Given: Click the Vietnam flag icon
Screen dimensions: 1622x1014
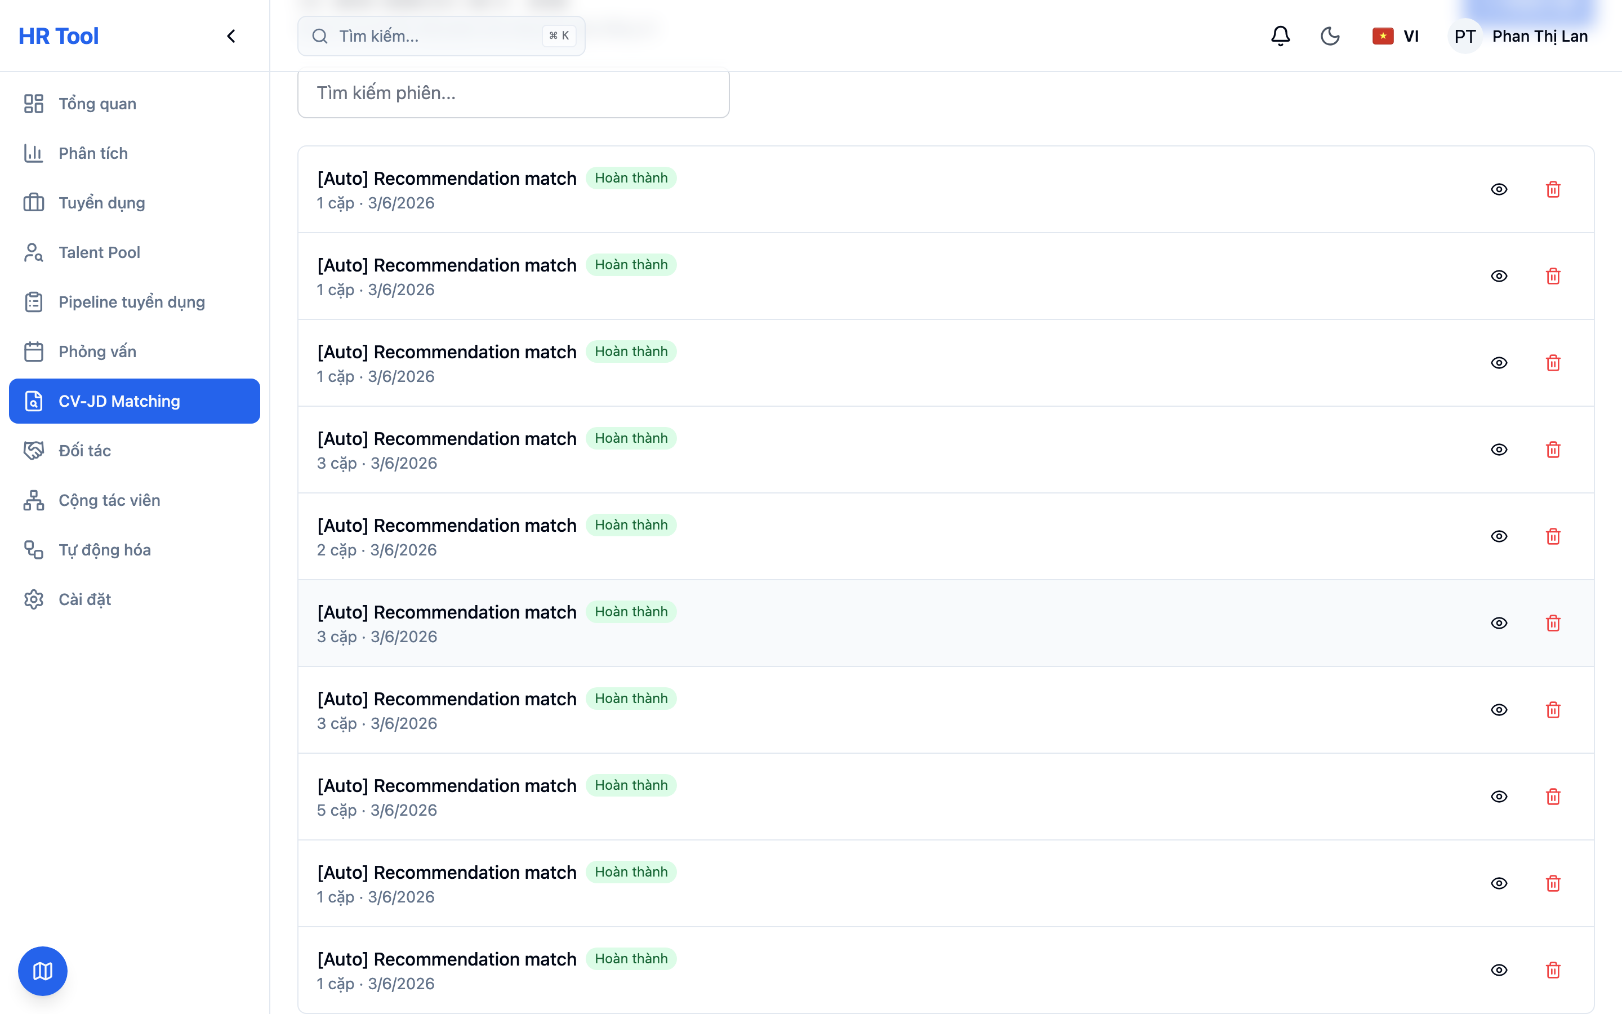Looking at the screenshot, I should (1383, 36).
